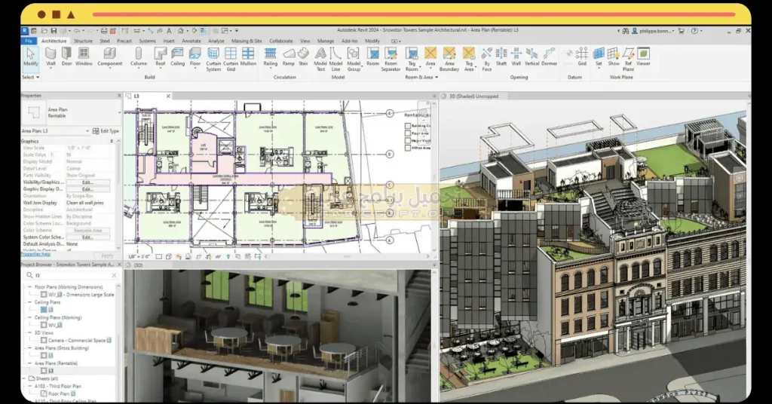Screen dimensions: 772x404
Task: Open the type selector dropdown arrow
Action: point(118,113)
